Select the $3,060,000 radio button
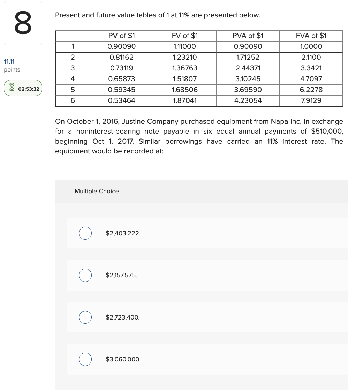Image resolution: width=348 pixels, height=390 pixels. pyautogui.click(x=85, y=359)
